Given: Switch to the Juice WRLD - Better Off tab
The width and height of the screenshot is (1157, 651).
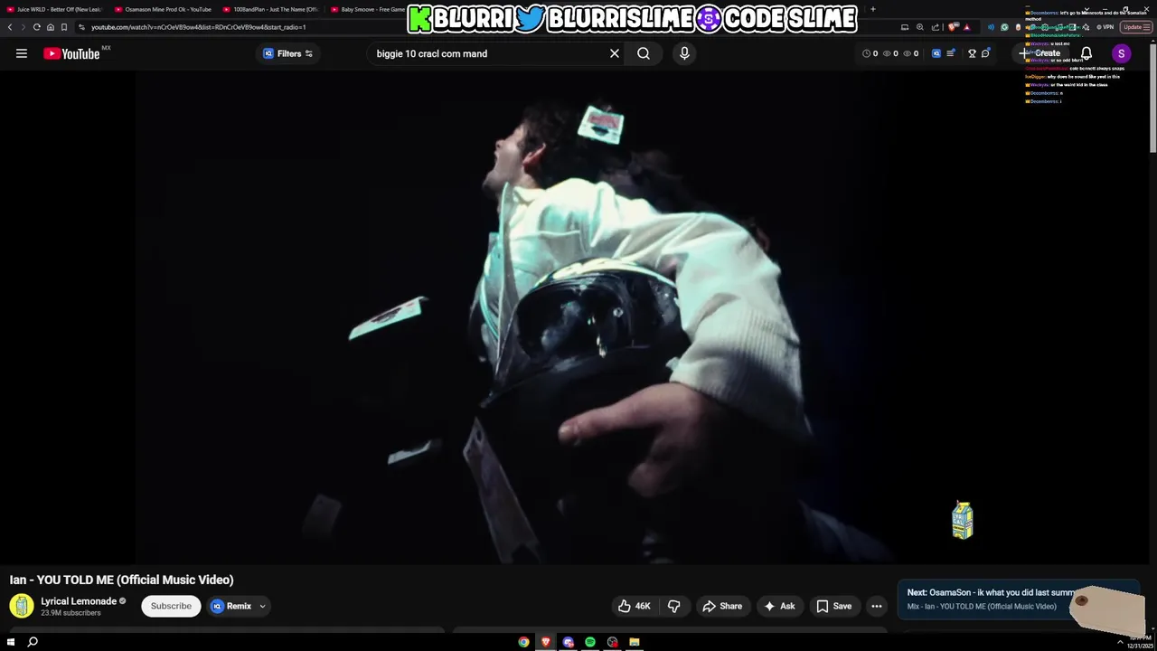Looking at the screenshot, I should point(54,9).
